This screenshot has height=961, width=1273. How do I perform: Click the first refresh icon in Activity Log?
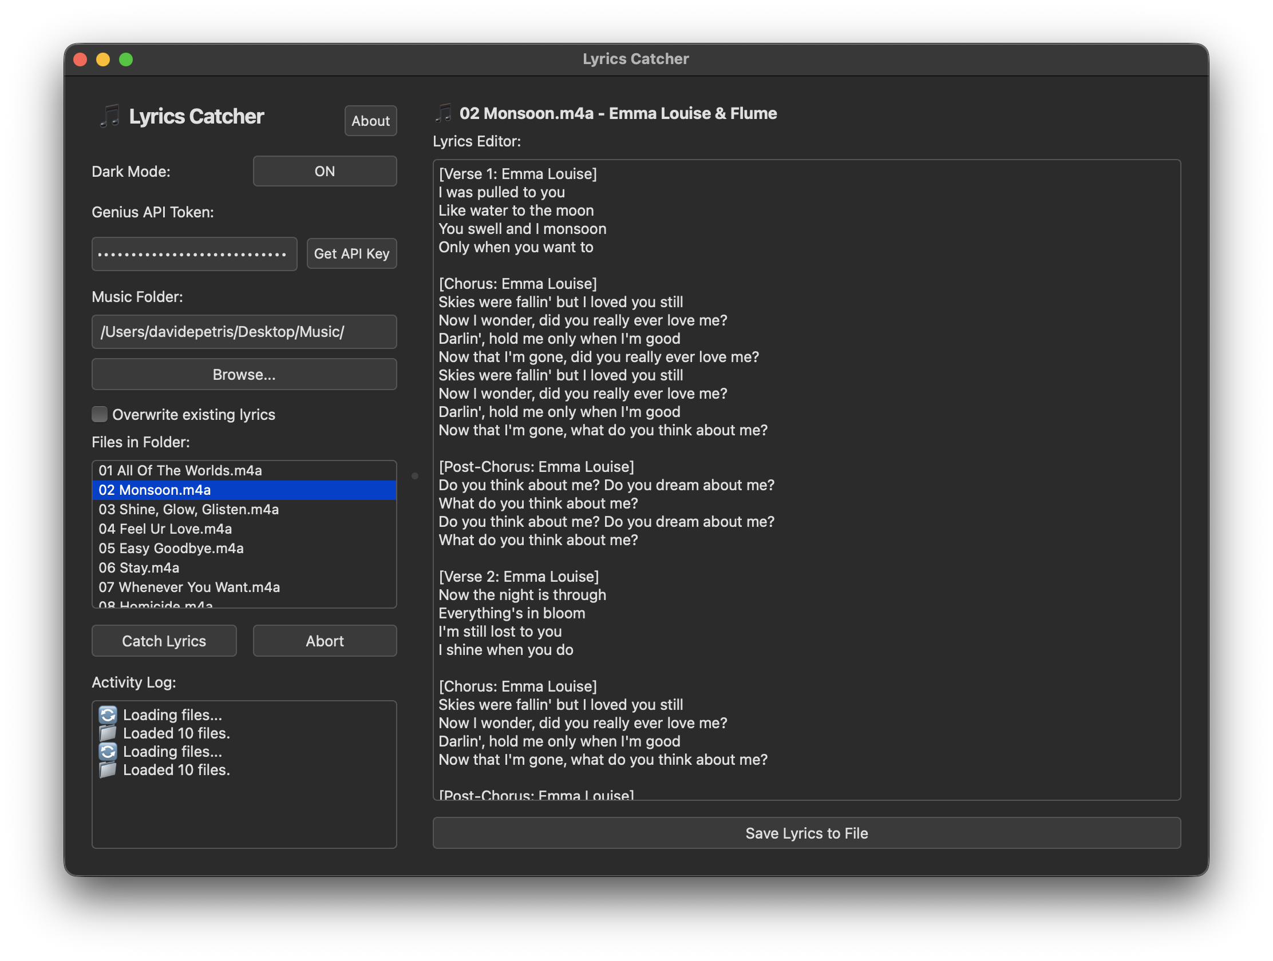pyautogui.click(x=108, y=715)
